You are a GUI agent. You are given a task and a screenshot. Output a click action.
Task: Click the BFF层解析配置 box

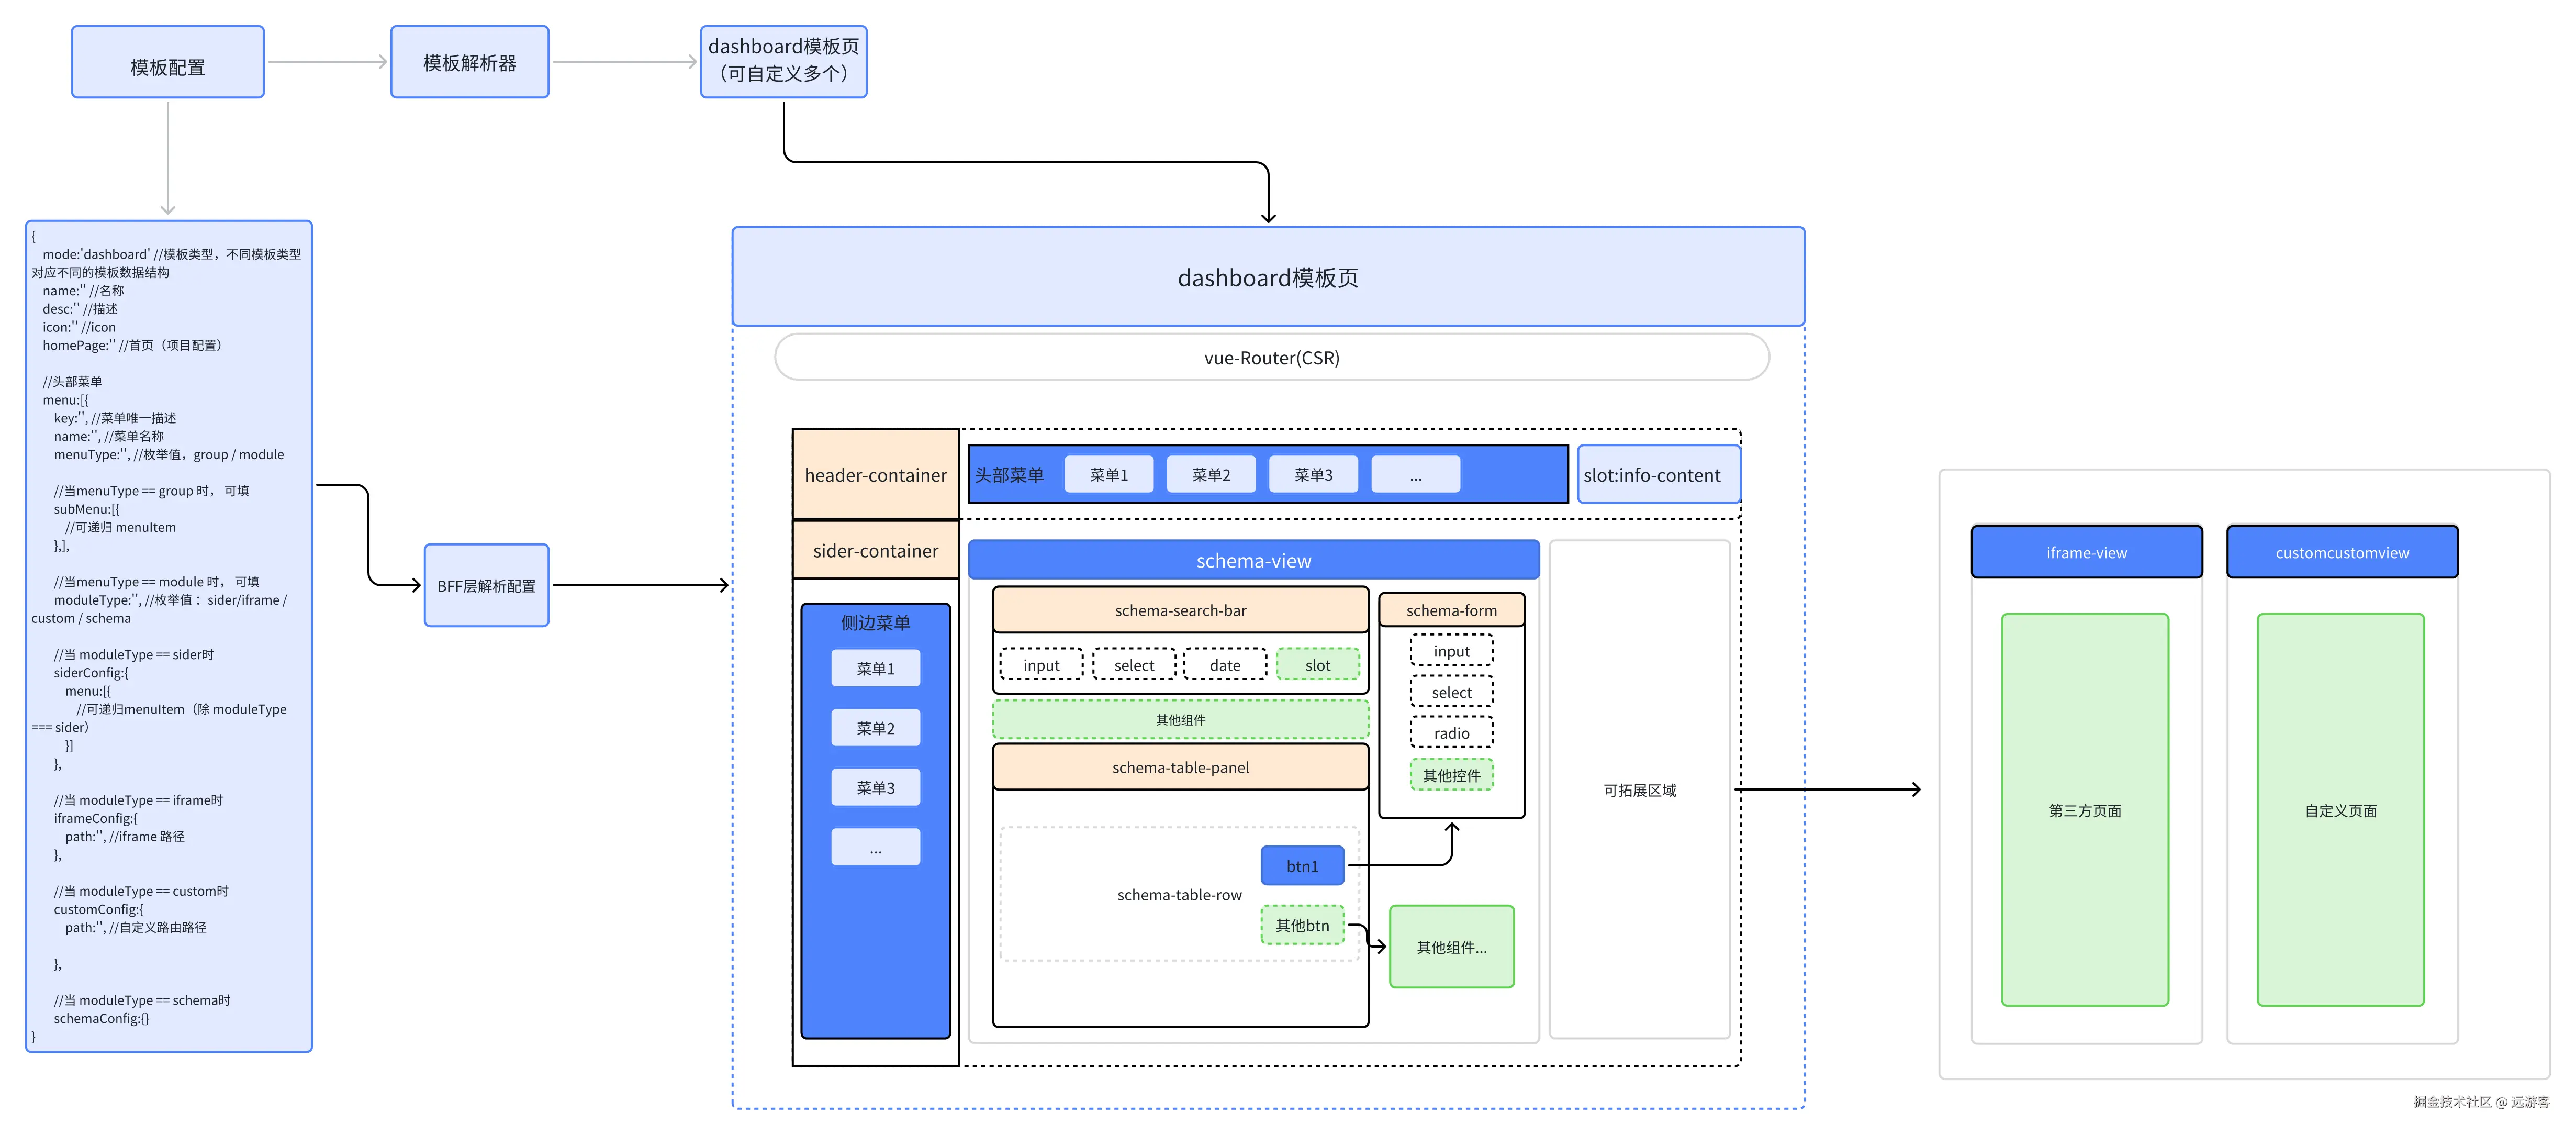pyautogui.click(x=486, y=586)
